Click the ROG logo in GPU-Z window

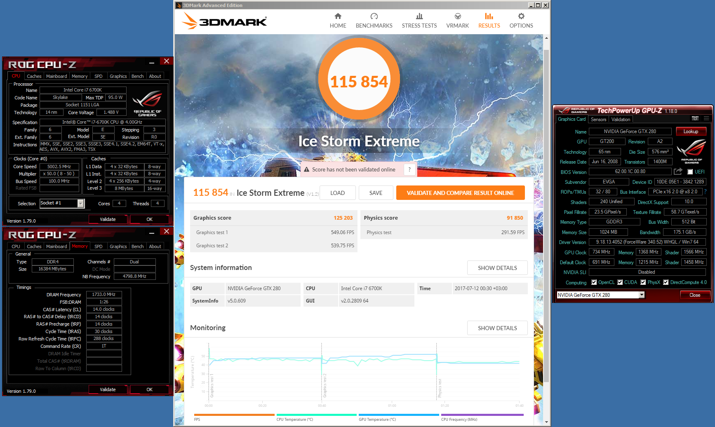(691, 151)
